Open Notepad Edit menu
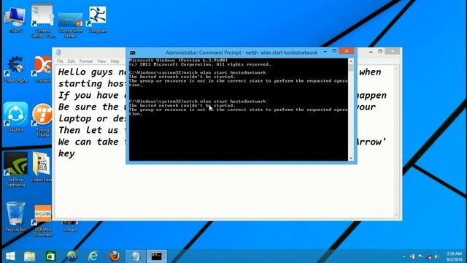Screen dimensions: 467x263 point(72,61)
